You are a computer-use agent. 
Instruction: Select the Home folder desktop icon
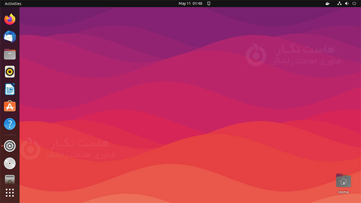pyautogui.click(x=343, y=181)
